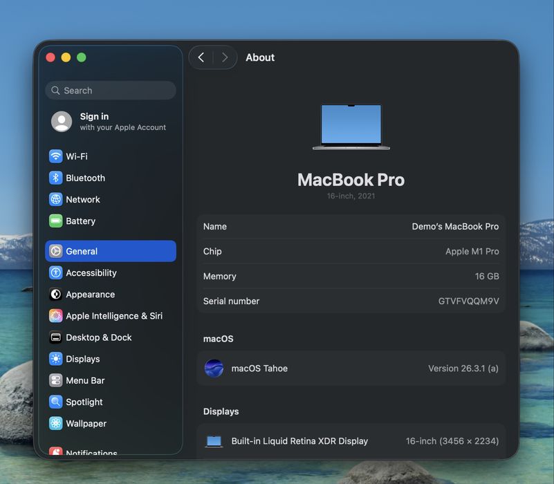Open Menu Bar settings label
Screen dimensions: 554x484
85,380
